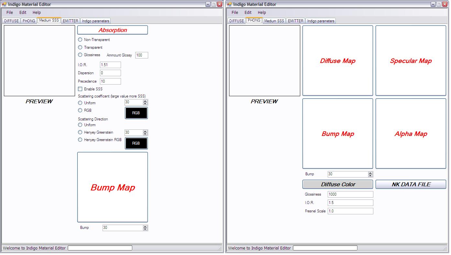The width and height of the screenshot is (451, 255).
Task: Open the Alpha Map slot
Action: [x=411, y=134]
